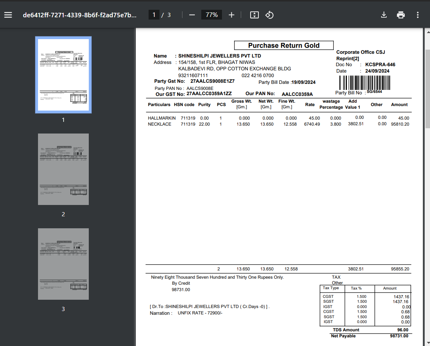Image resolution: width=430 pixels, height=346 pixels.
Task: Rotate the document counterclockwise
Action: pyautogui.click(x=269, y=15)
